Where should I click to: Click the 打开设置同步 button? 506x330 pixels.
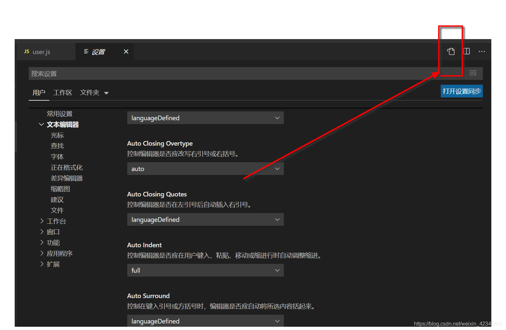[x=462, y=91]
